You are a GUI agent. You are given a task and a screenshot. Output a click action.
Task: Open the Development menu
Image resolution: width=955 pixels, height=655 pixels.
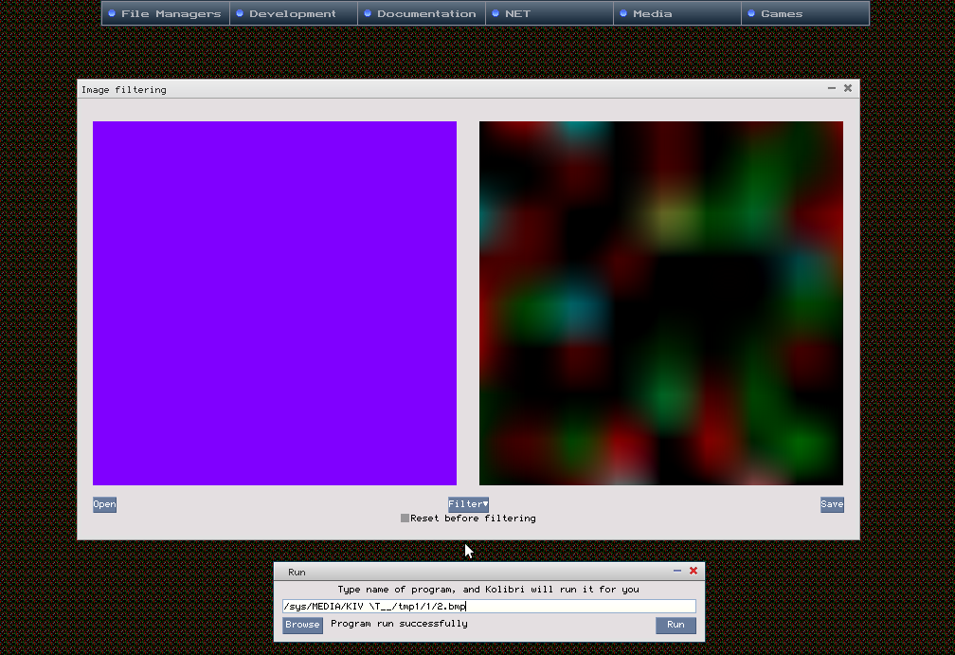[293, 13]
